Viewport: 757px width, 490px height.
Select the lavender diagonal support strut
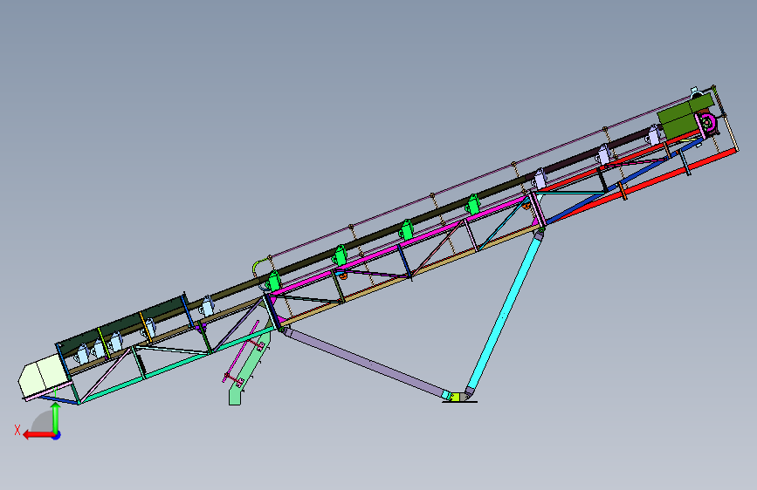(364, 361)
